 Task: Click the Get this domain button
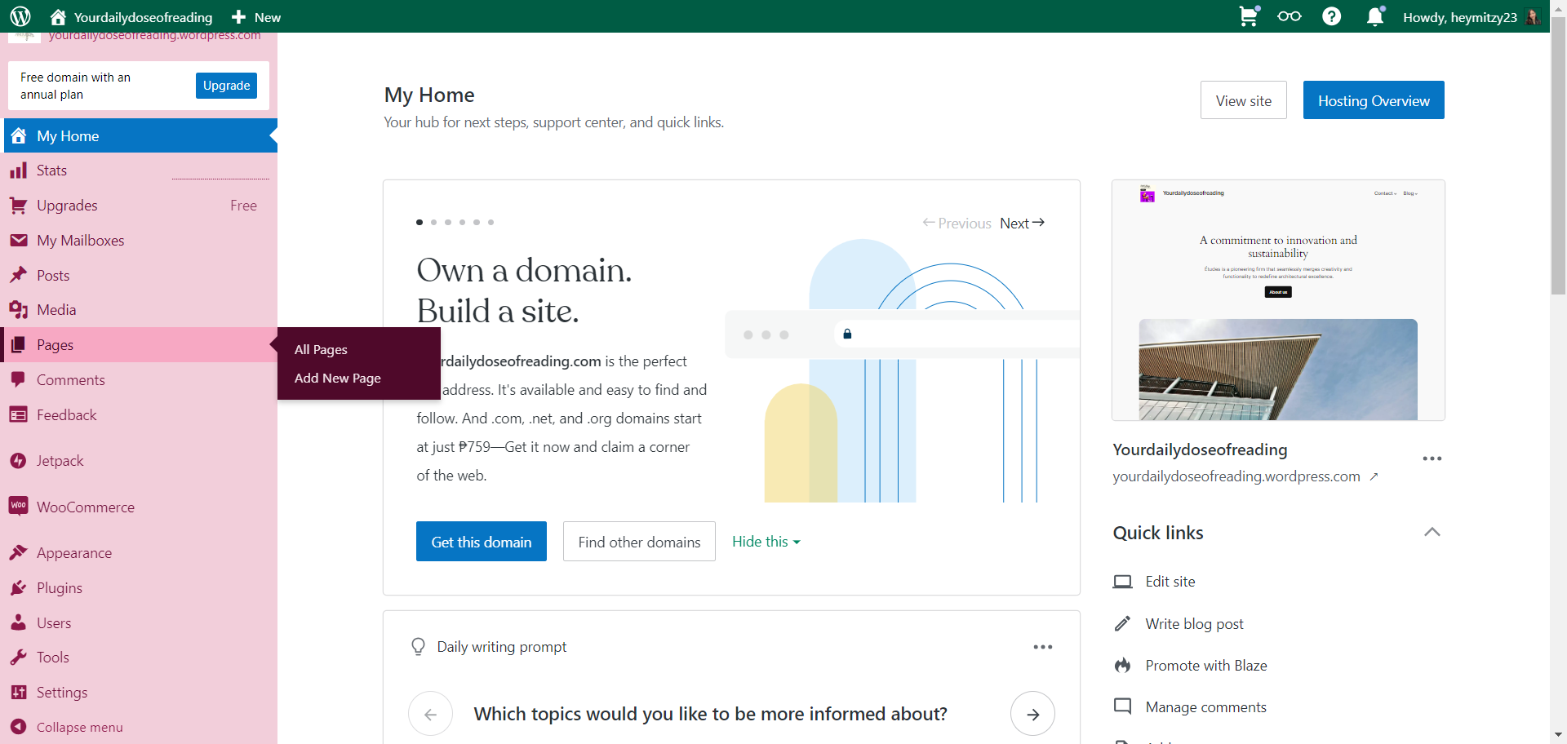click(x=482, y=542)
